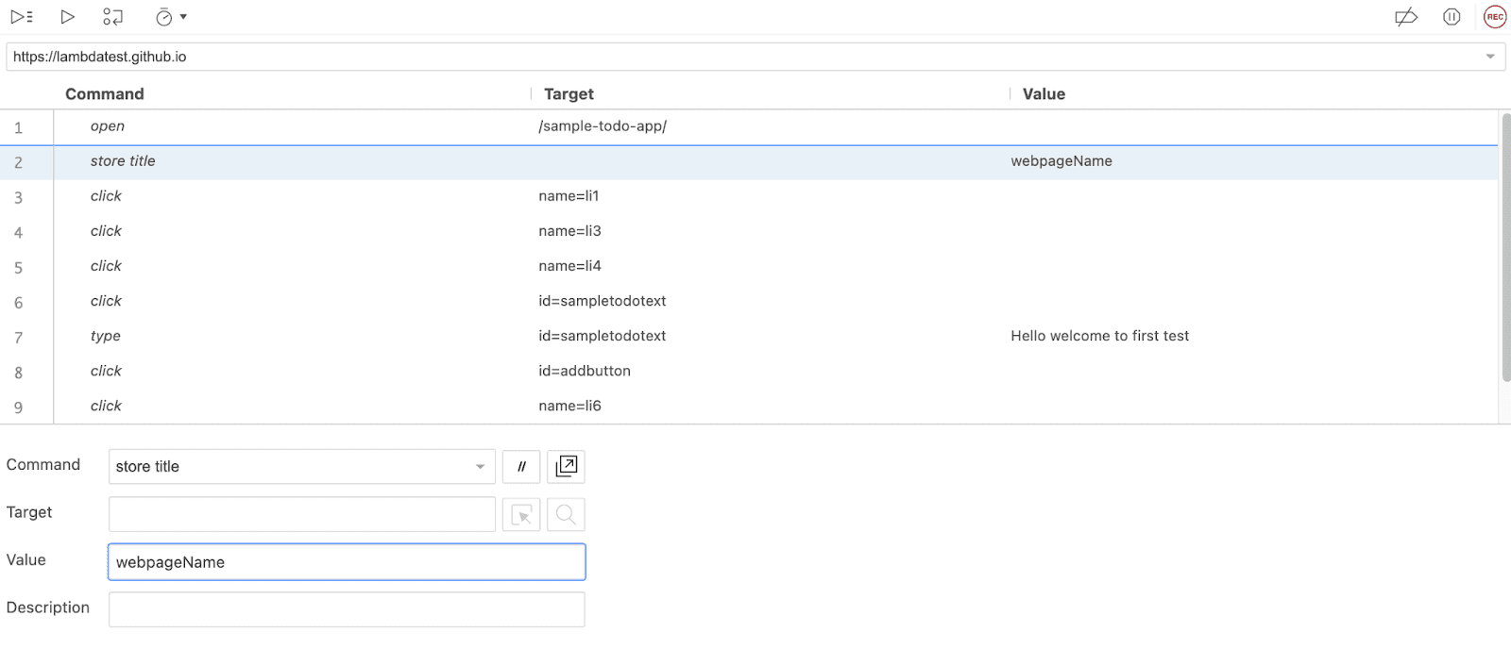Select the type command row
Viewport: 1511px width, 649px height.
click(x=749, y=336)
